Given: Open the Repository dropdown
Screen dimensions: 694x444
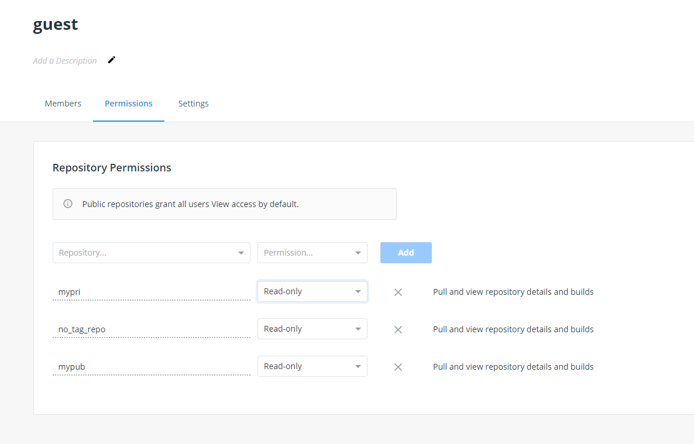Looking at the screenshot, I should tap(151, 253).
